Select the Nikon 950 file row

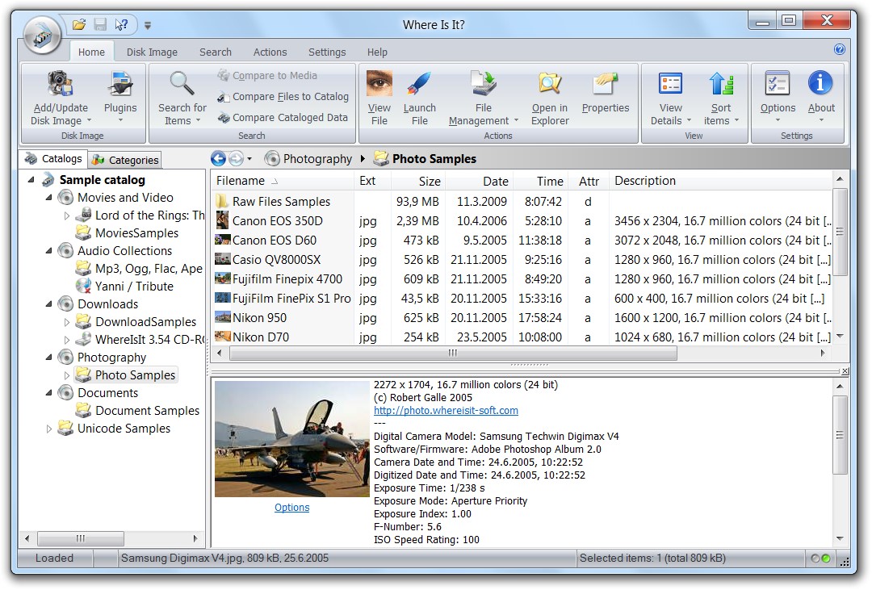259,318
